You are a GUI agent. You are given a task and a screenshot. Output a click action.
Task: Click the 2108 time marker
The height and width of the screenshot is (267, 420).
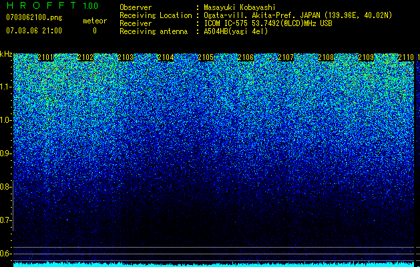coord(326,57)
